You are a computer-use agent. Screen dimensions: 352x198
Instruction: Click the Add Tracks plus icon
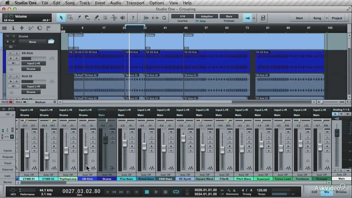(x=22, y=28)
